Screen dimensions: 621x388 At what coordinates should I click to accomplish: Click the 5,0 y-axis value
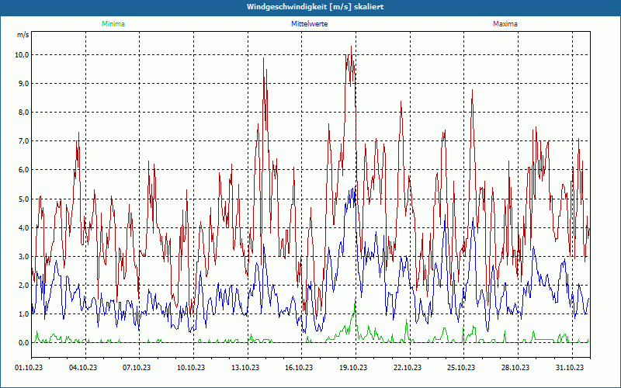point(24,199)
